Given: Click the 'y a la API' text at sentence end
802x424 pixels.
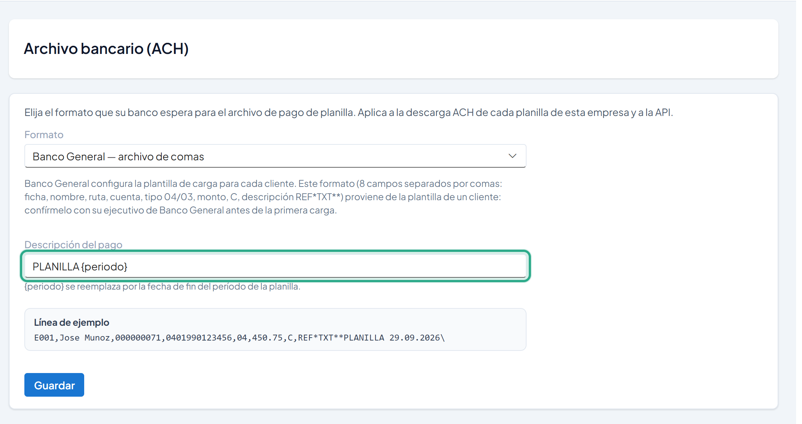Looking at the screenshot, I should [x=652, y=112].
